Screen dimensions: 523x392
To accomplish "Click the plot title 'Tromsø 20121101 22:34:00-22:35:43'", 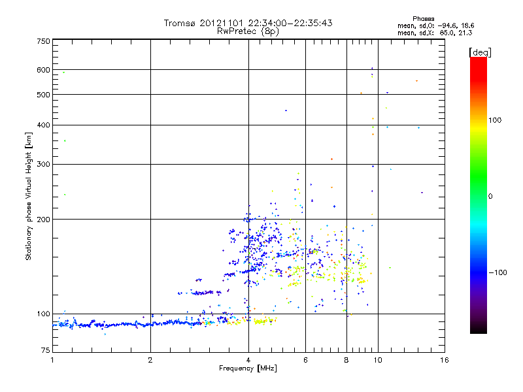I will tap(248, 23).
